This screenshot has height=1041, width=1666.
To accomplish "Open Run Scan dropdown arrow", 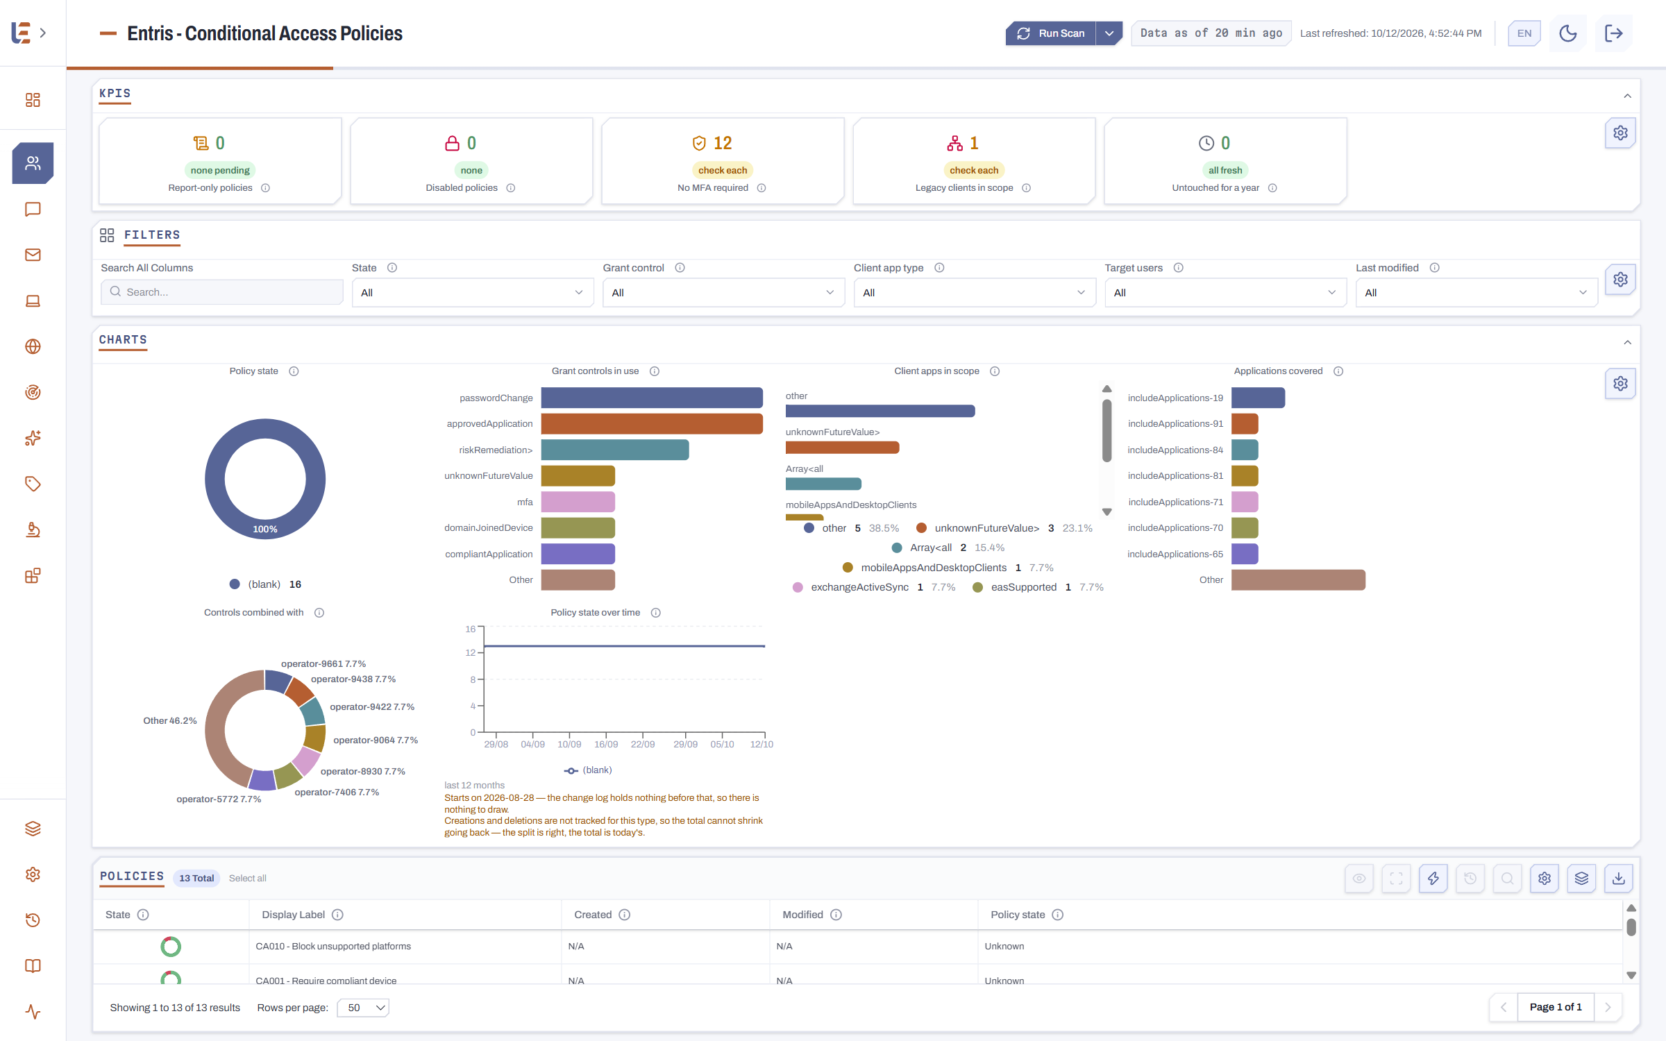I will coord(1109,33).
